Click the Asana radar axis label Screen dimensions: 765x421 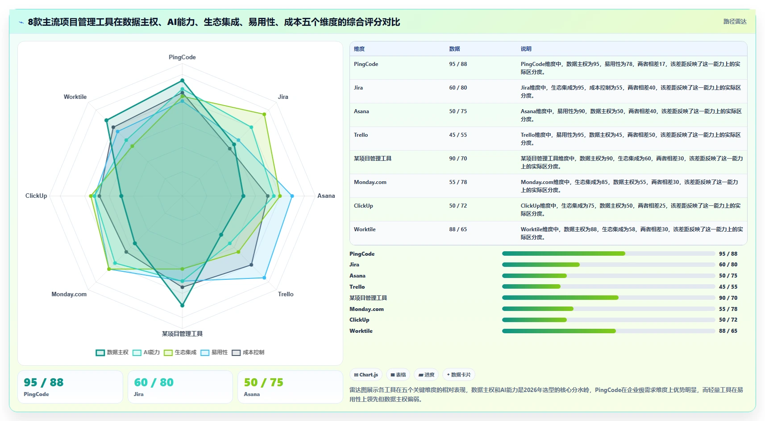click(x=326, y=196)
